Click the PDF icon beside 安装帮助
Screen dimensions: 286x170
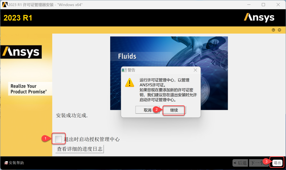click(6, 163)
